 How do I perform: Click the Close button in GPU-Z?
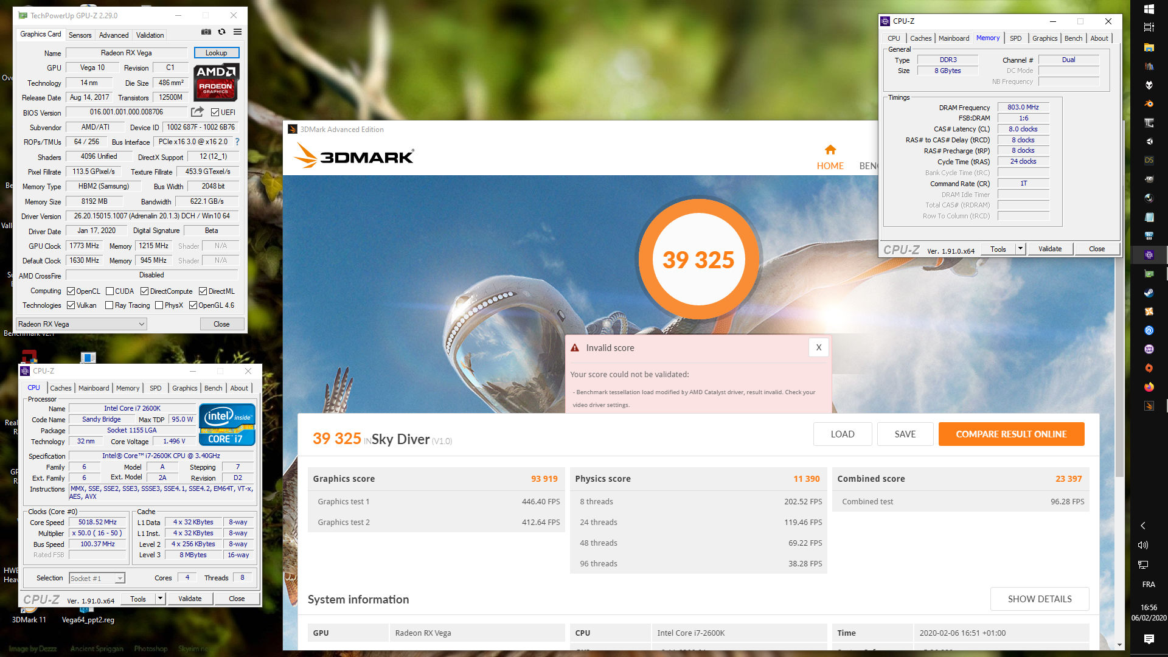221,324
